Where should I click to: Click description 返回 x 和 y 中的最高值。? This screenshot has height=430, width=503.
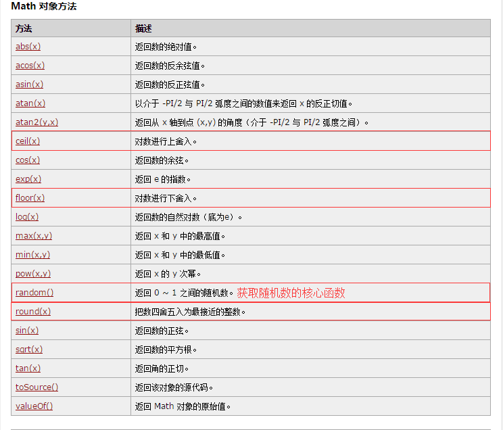tap(180, 236)
